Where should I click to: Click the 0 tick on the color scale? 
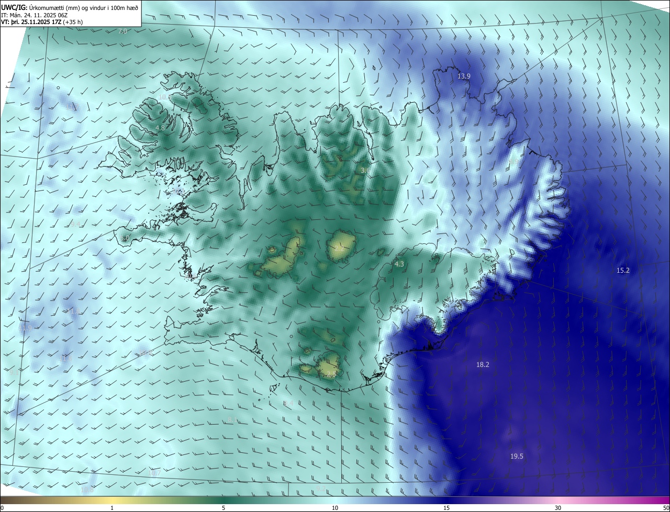[2, 508]
